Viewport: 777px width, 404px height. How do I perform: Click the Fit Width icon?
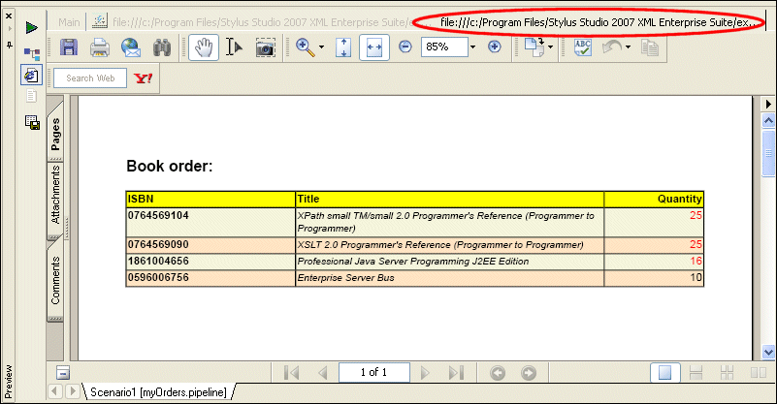point(374,47)
